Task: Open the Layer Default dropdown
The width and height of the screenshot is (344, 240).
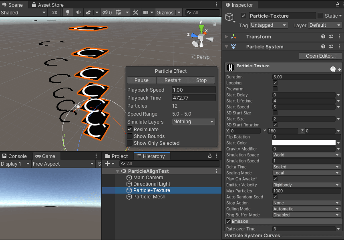Action: (325, 25)
